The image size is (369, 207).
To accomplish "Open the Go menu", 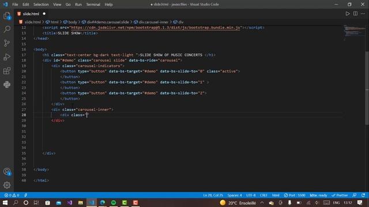I will (68, 4).
